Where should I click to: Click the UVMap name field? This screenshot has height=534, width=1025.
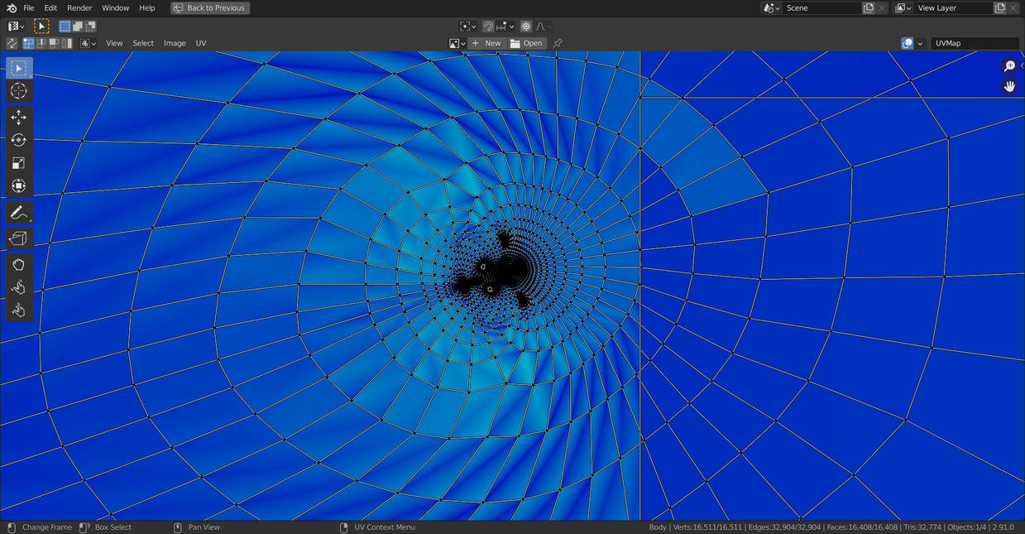pyautogui.click(x=975, y=43)
